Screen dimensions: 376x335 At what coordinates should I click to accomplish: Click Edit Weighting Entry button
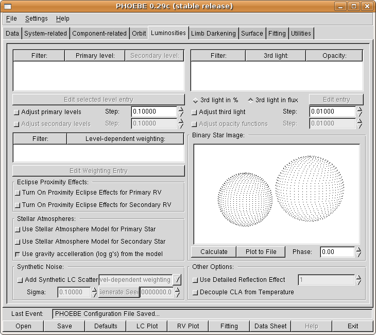(x=98, y=171)
